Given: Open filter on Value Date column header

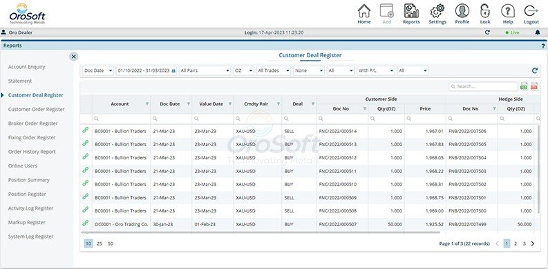Looking at the screenshot, I should coord(230,104).
